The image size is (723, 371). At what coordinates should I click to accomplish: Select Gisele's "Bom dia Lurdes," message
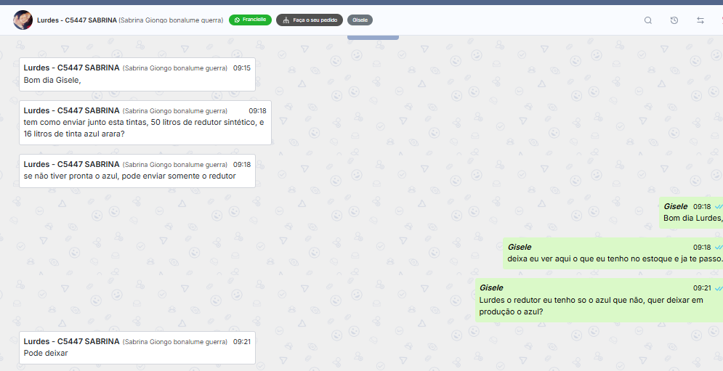[x=692, y=213]
